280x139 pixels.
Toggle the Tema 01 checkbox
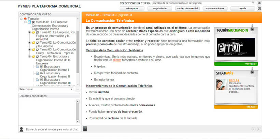(38, 33)
